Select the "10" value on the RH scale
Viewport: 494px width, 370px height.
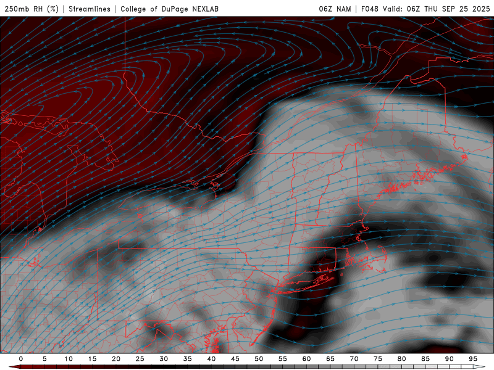(69, 359)
